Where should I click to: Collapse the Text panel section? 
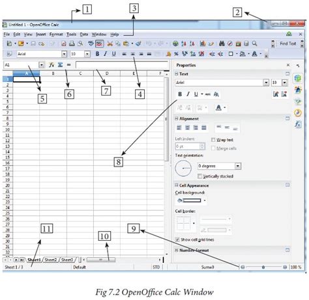[x=177, y=74]
